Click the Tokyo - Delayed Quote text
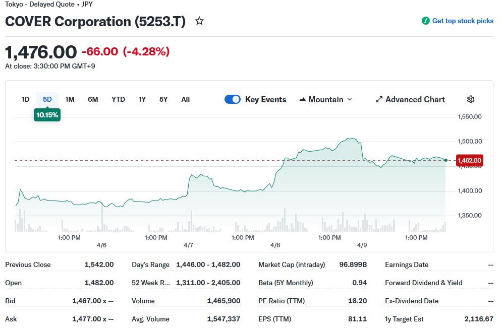504x332 pixels. point(40,5)
